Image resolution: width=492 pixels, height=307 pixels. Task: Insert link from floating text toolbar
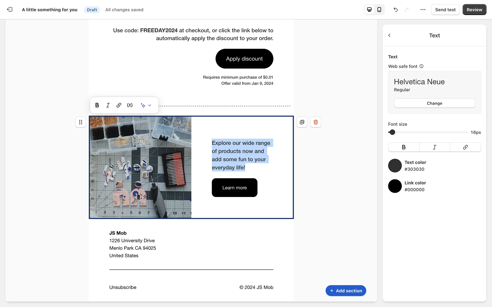coord(119,105)
